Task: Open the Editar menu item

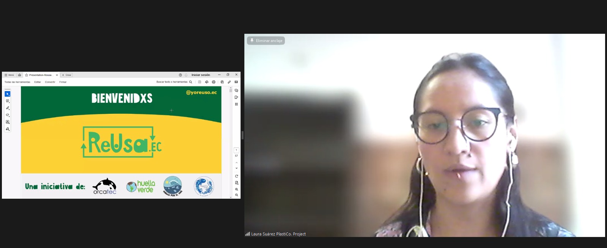Action: click(x=38, y=82)
